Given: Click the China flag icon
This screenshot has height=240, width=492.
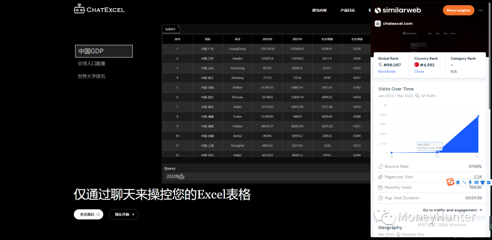Looking at the screenshot, I should 417,65.
